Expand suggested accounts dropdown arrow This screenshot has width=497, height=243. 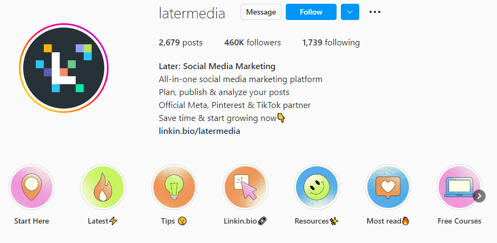[x=350, y=12]
